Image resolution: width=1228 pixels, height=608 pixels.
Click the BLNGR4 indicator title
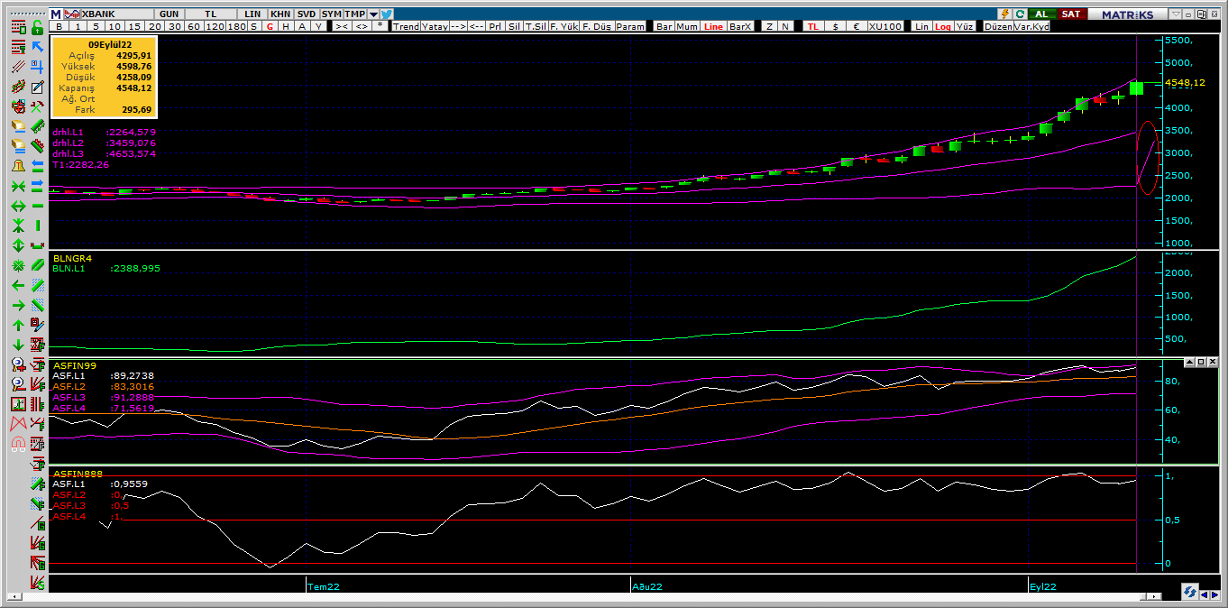point(72,258)
